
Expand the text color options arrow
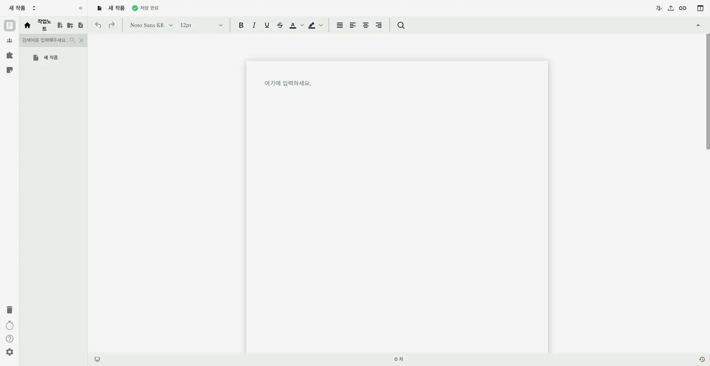pyautogui.click(x=302, y=25)
